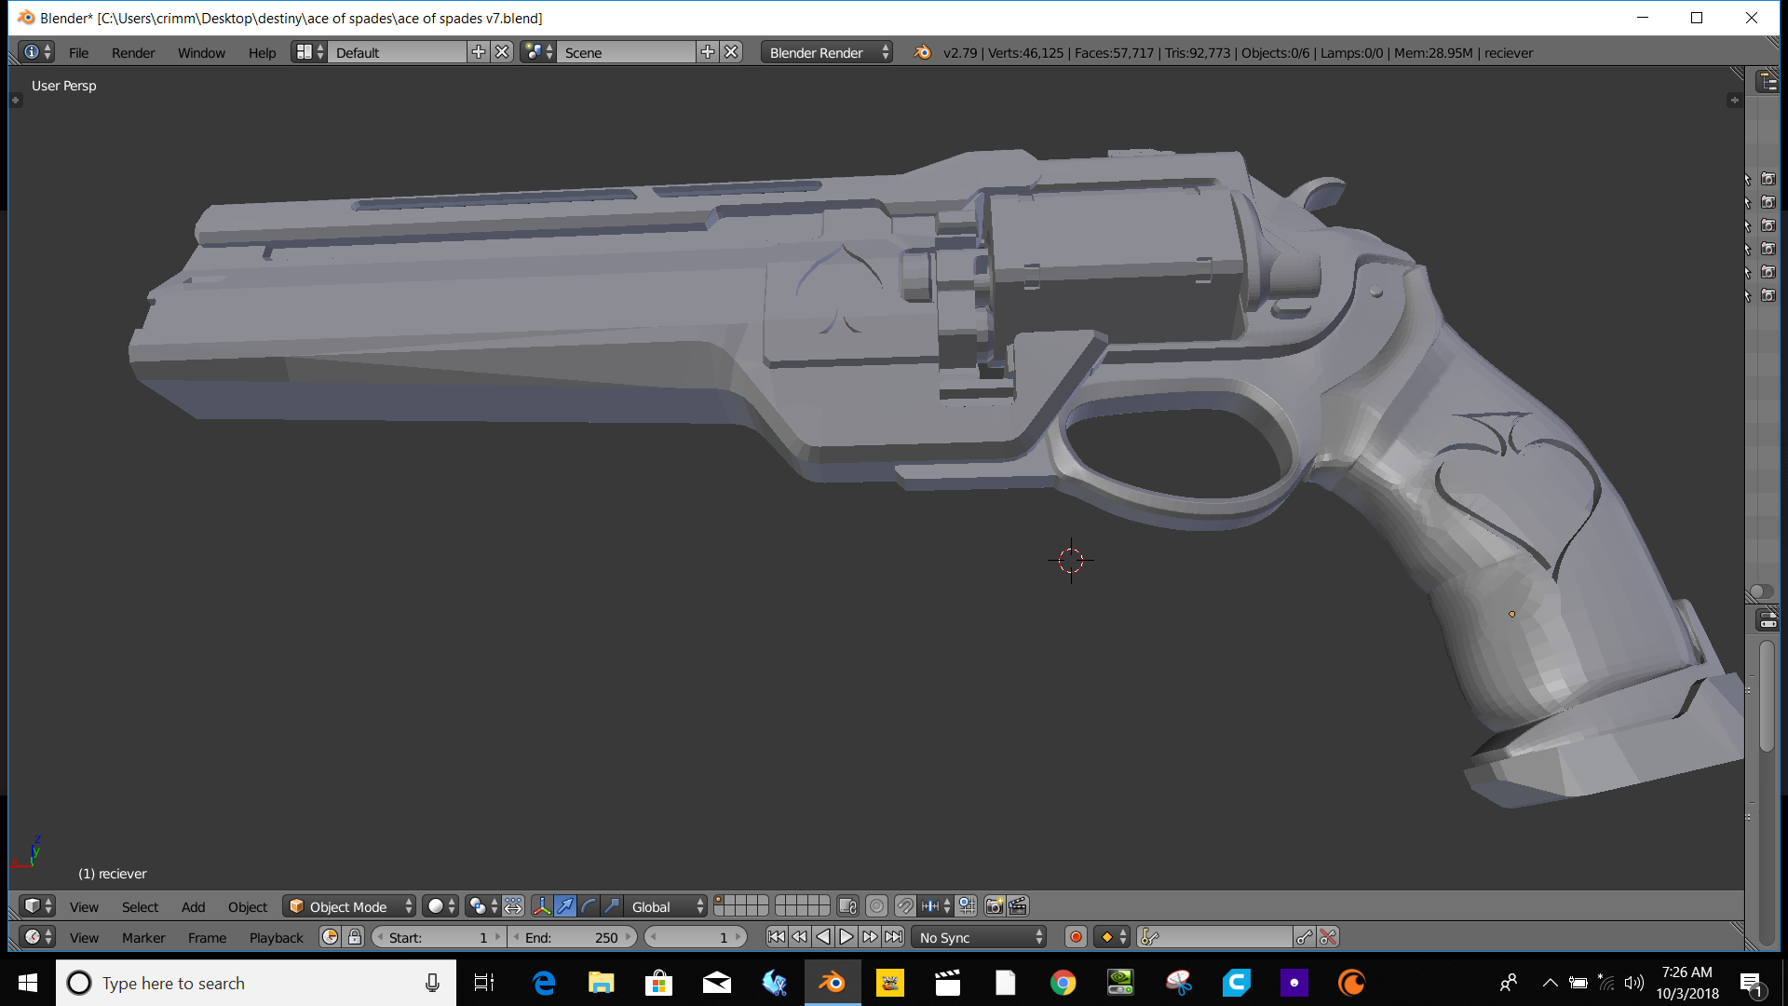The width and height of the screenshot is (1788, 1006).
Task: Click the lock camera to layers icon
Action: pyautogui.click(x=847, y=906)
